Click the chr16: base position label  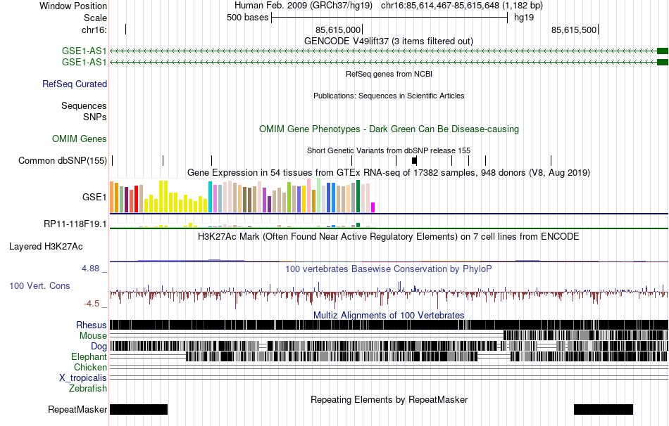pos(94,30)
